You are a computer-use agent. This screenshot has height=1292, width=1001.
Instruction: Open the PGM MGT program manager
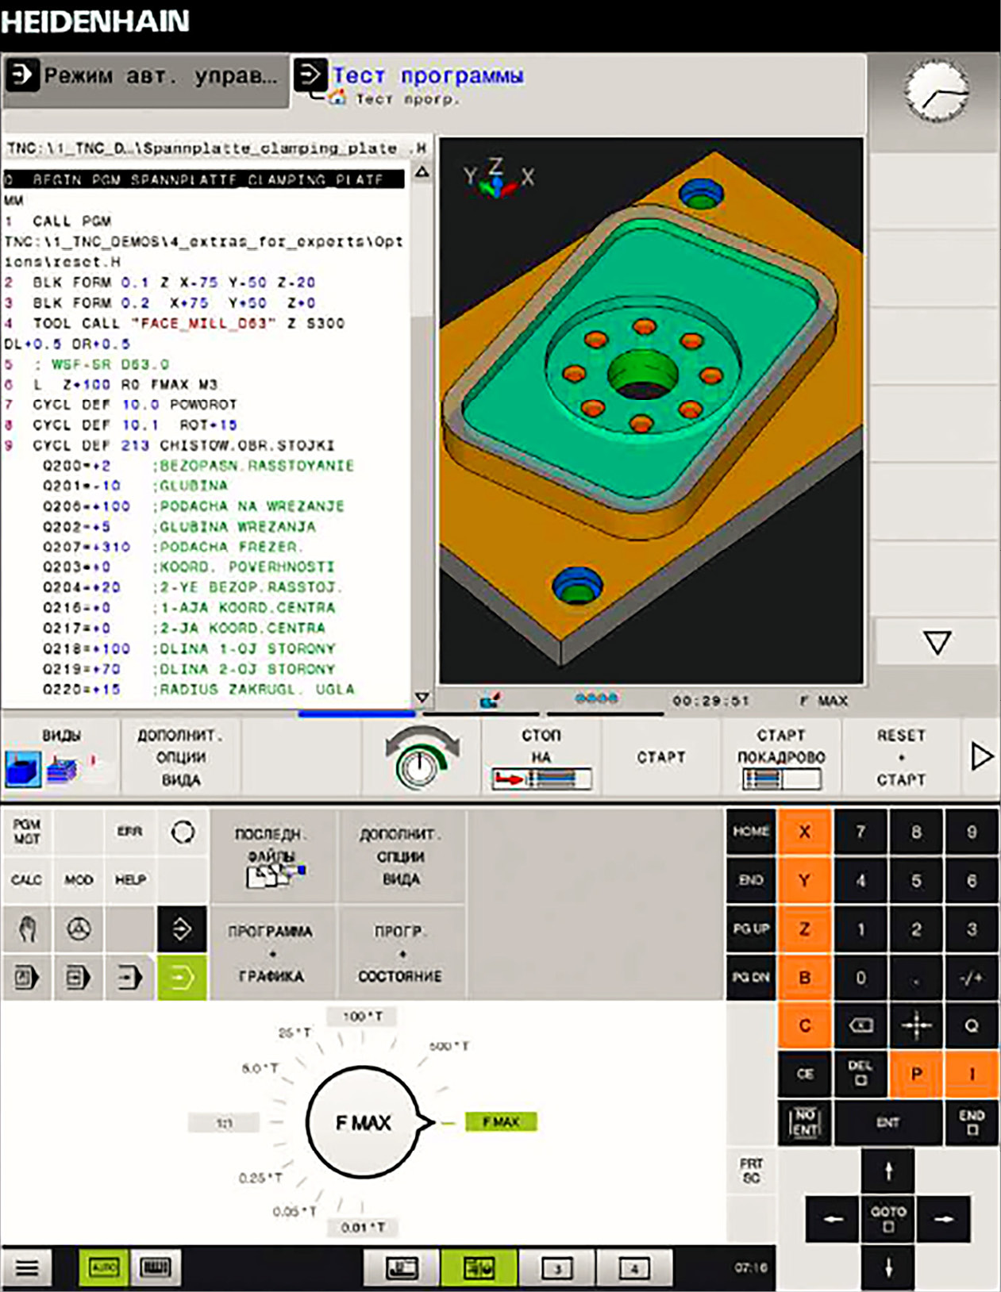tap(27, 832)
